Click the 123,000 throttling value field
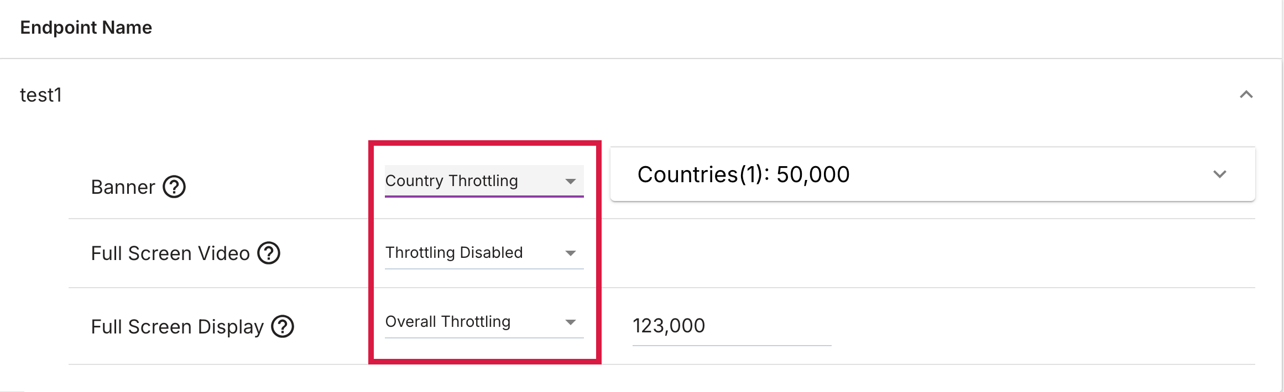The width and height of the screenshot is (1284, 392). click(x=732, y=326)
